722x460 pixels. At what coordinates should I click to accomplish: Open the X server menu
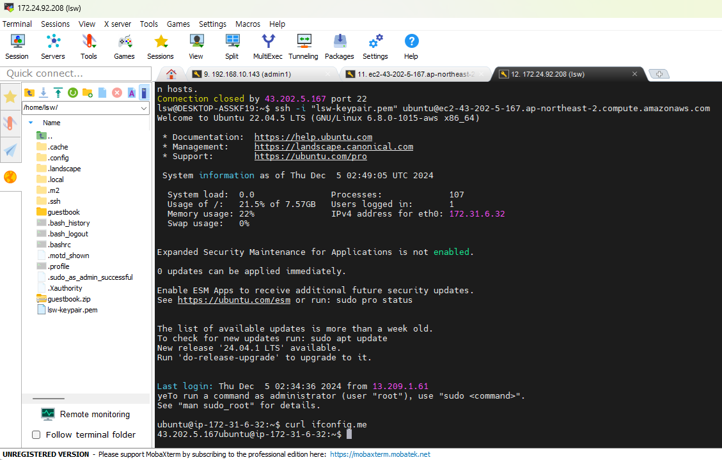[118, 24]
